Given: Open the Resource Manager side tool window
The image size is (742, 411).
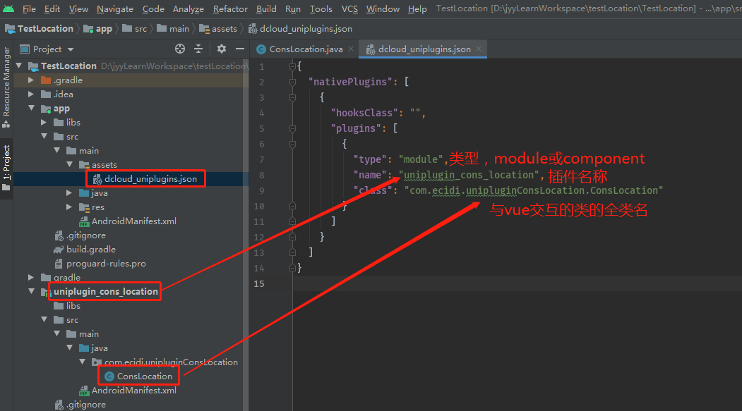Looking at the screenshot, I should (6, 87).
